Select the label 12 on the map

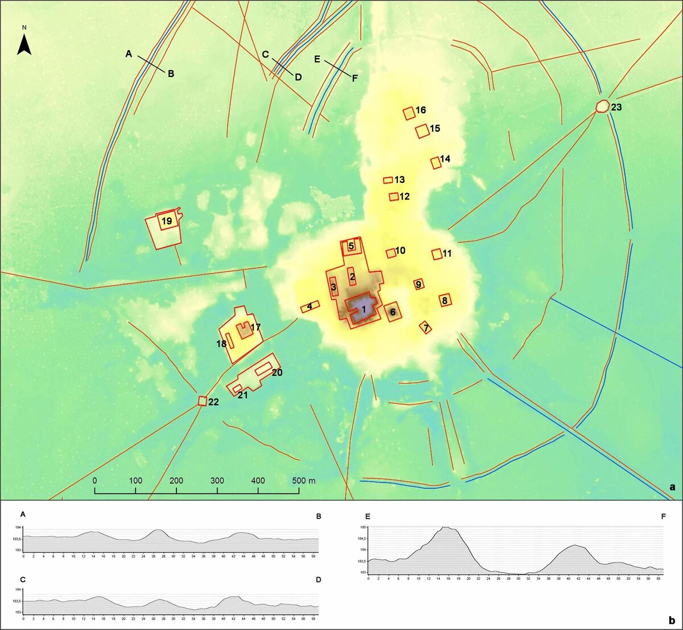[405, 197]
